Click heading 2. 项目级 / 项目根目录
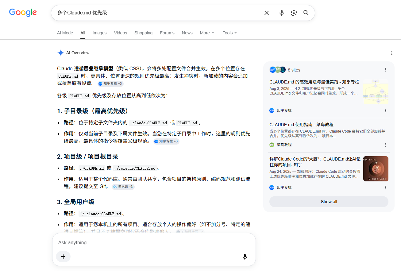The image size is (401, 271). (88, 157)
